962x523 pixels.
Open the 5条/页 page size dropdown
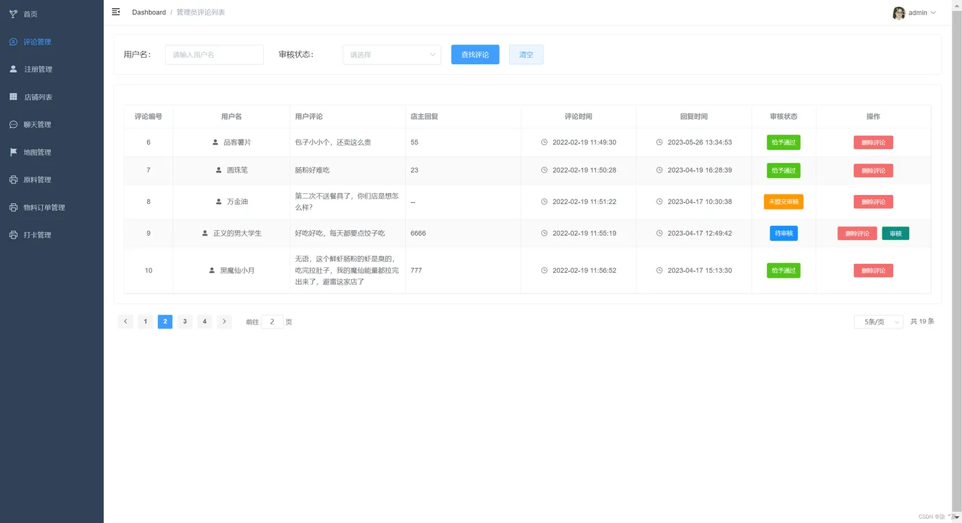tap(879, 322)
